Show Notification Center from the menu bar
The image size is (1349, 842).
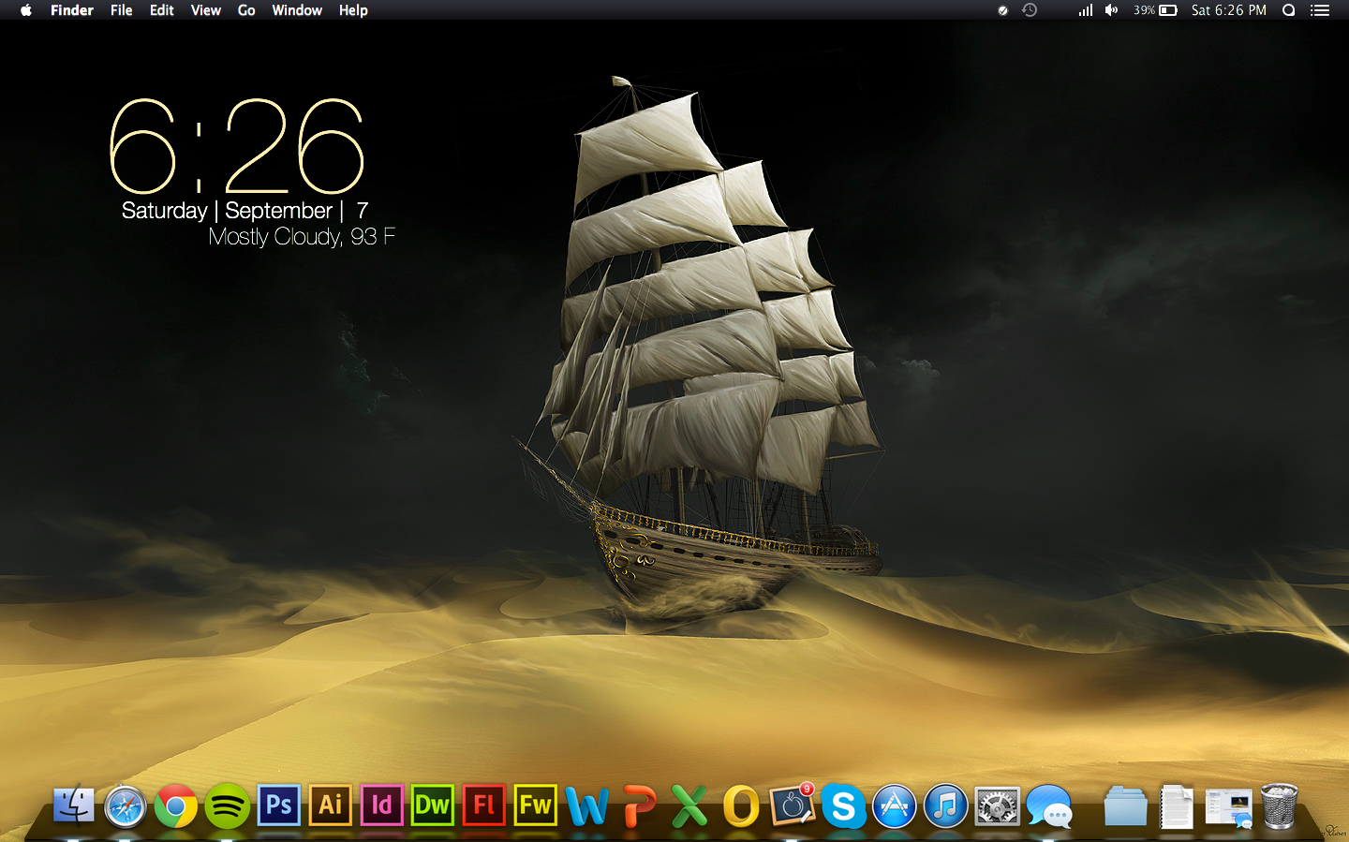tap(1320, 10)
